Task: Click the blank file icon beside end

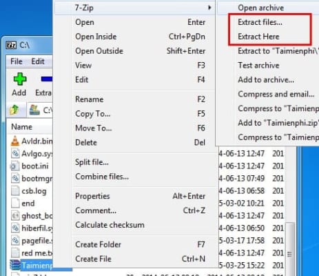Action: 15,203
